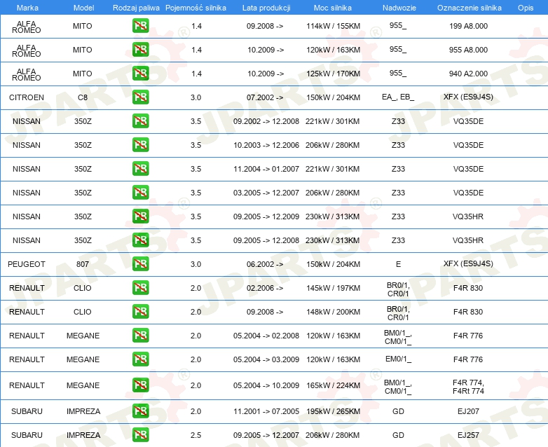Click the petrol icon in the Nissan 10.2003 row
This screenshot has height=447, width=548.
(140, 145)
